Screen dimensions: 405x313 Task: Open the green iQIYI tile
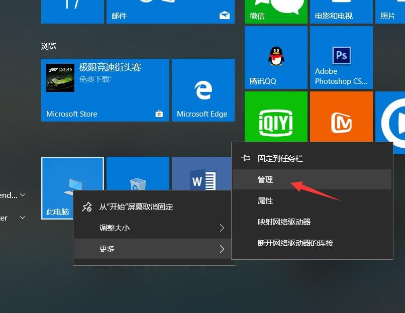point(276,117)
